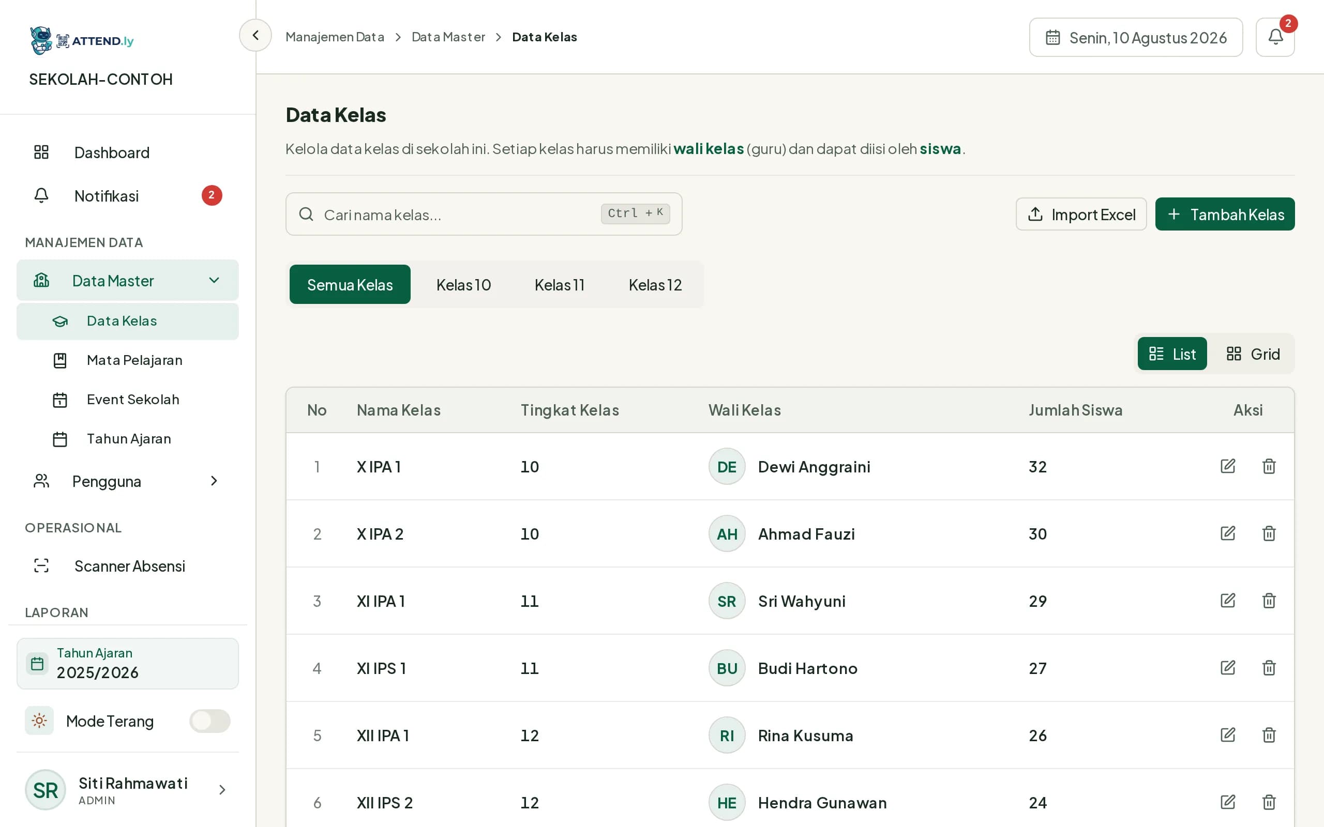Open Event Sekolah in the sidebar
Screen dimensions: 1324x827
127,399
